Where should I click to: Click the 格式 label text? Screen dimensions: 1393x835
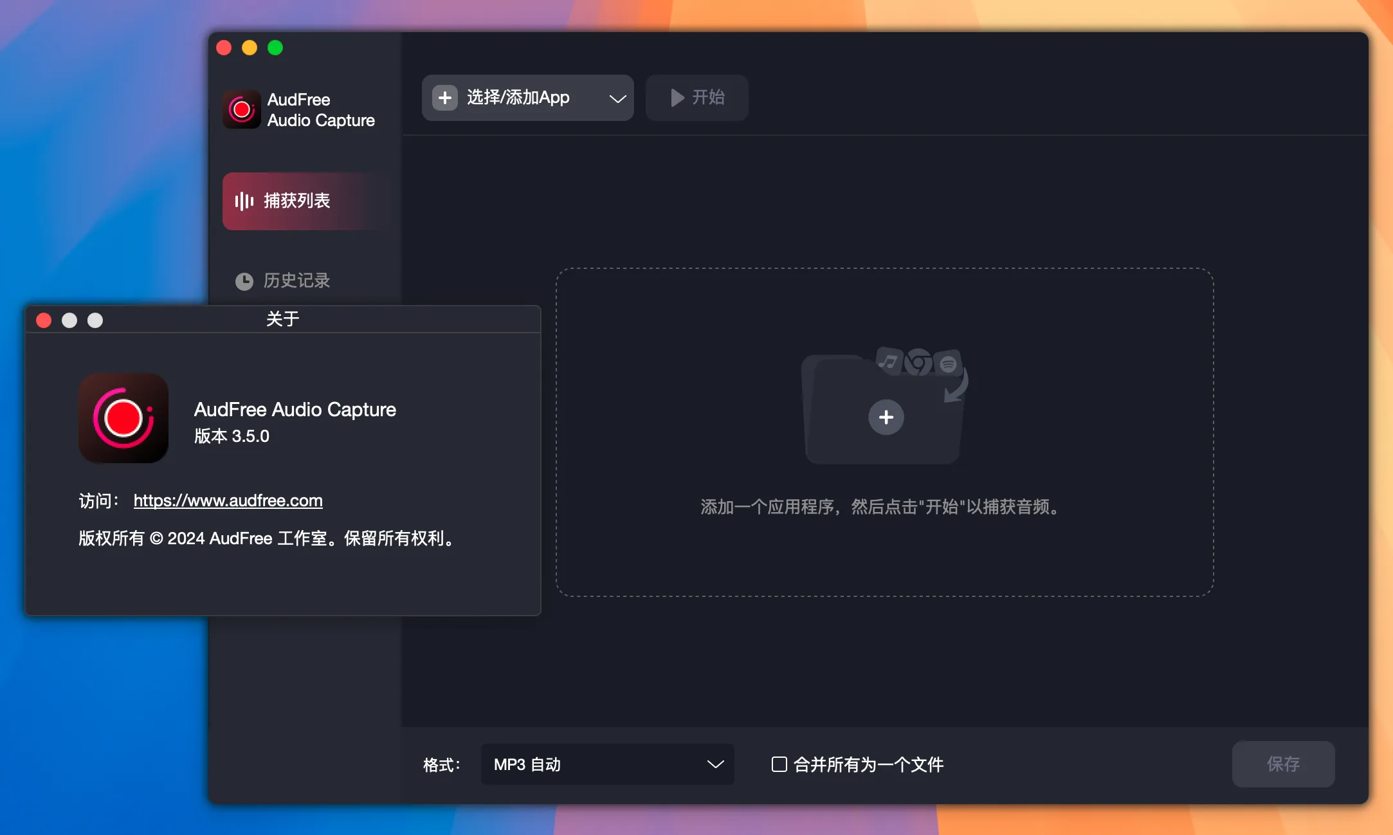point(442,765)
